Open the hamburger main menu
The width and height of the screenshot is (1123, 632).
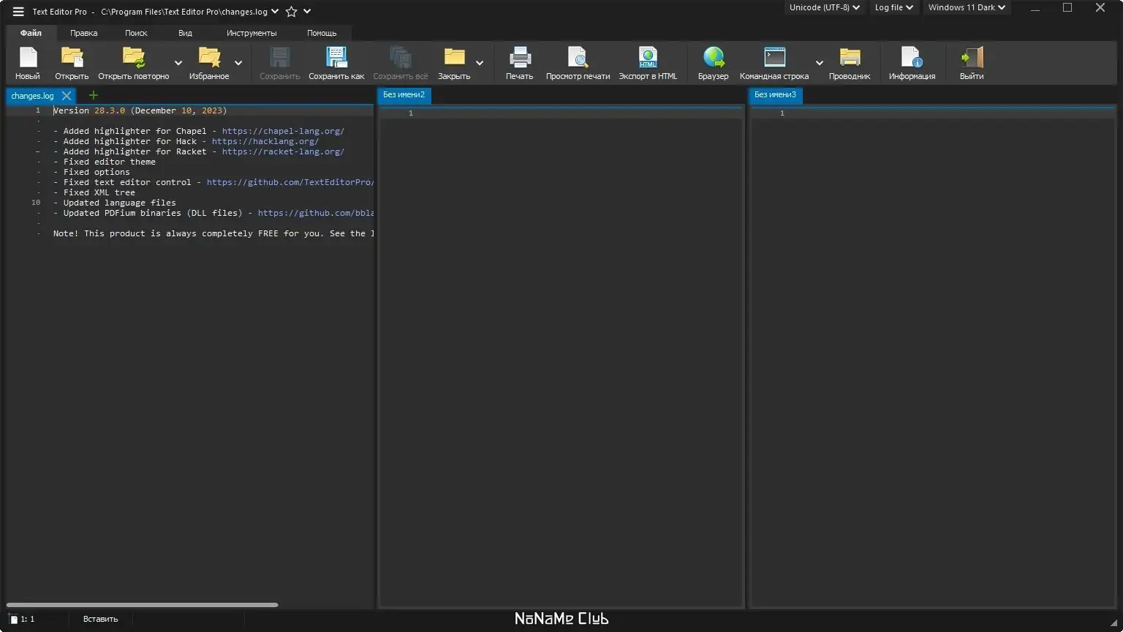(x=18, y=12)
